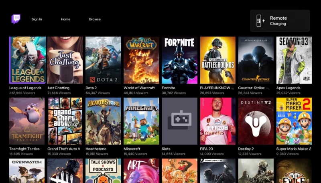This screenshot has width=321, height=183.
Task: Click the 16,896 Viewers count
Action: click(21, 154)
